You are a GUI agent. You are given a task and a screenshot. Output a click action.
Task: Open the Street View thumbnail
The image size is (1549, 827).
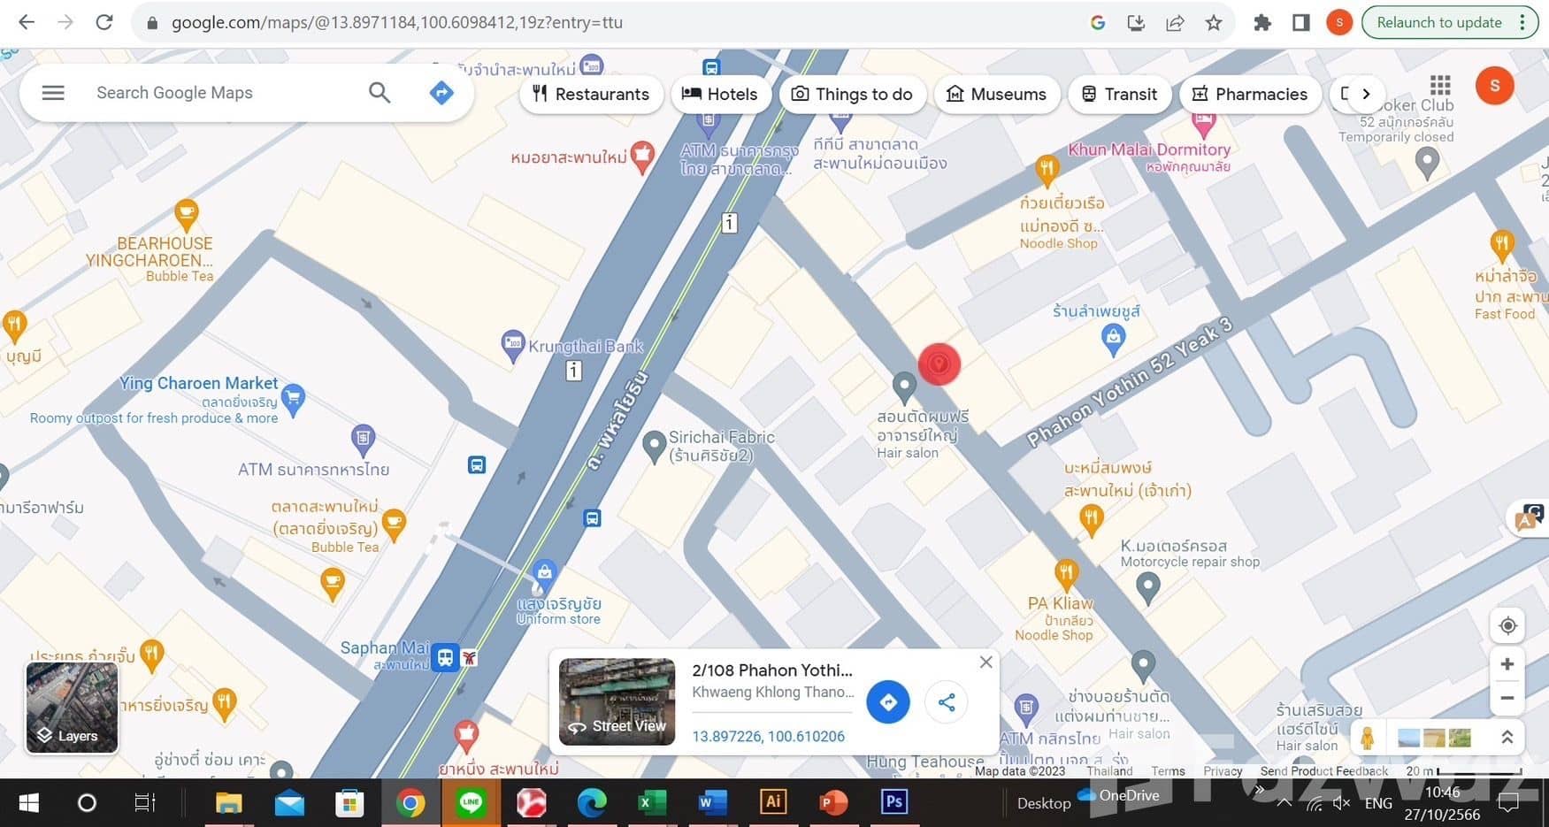617,701
